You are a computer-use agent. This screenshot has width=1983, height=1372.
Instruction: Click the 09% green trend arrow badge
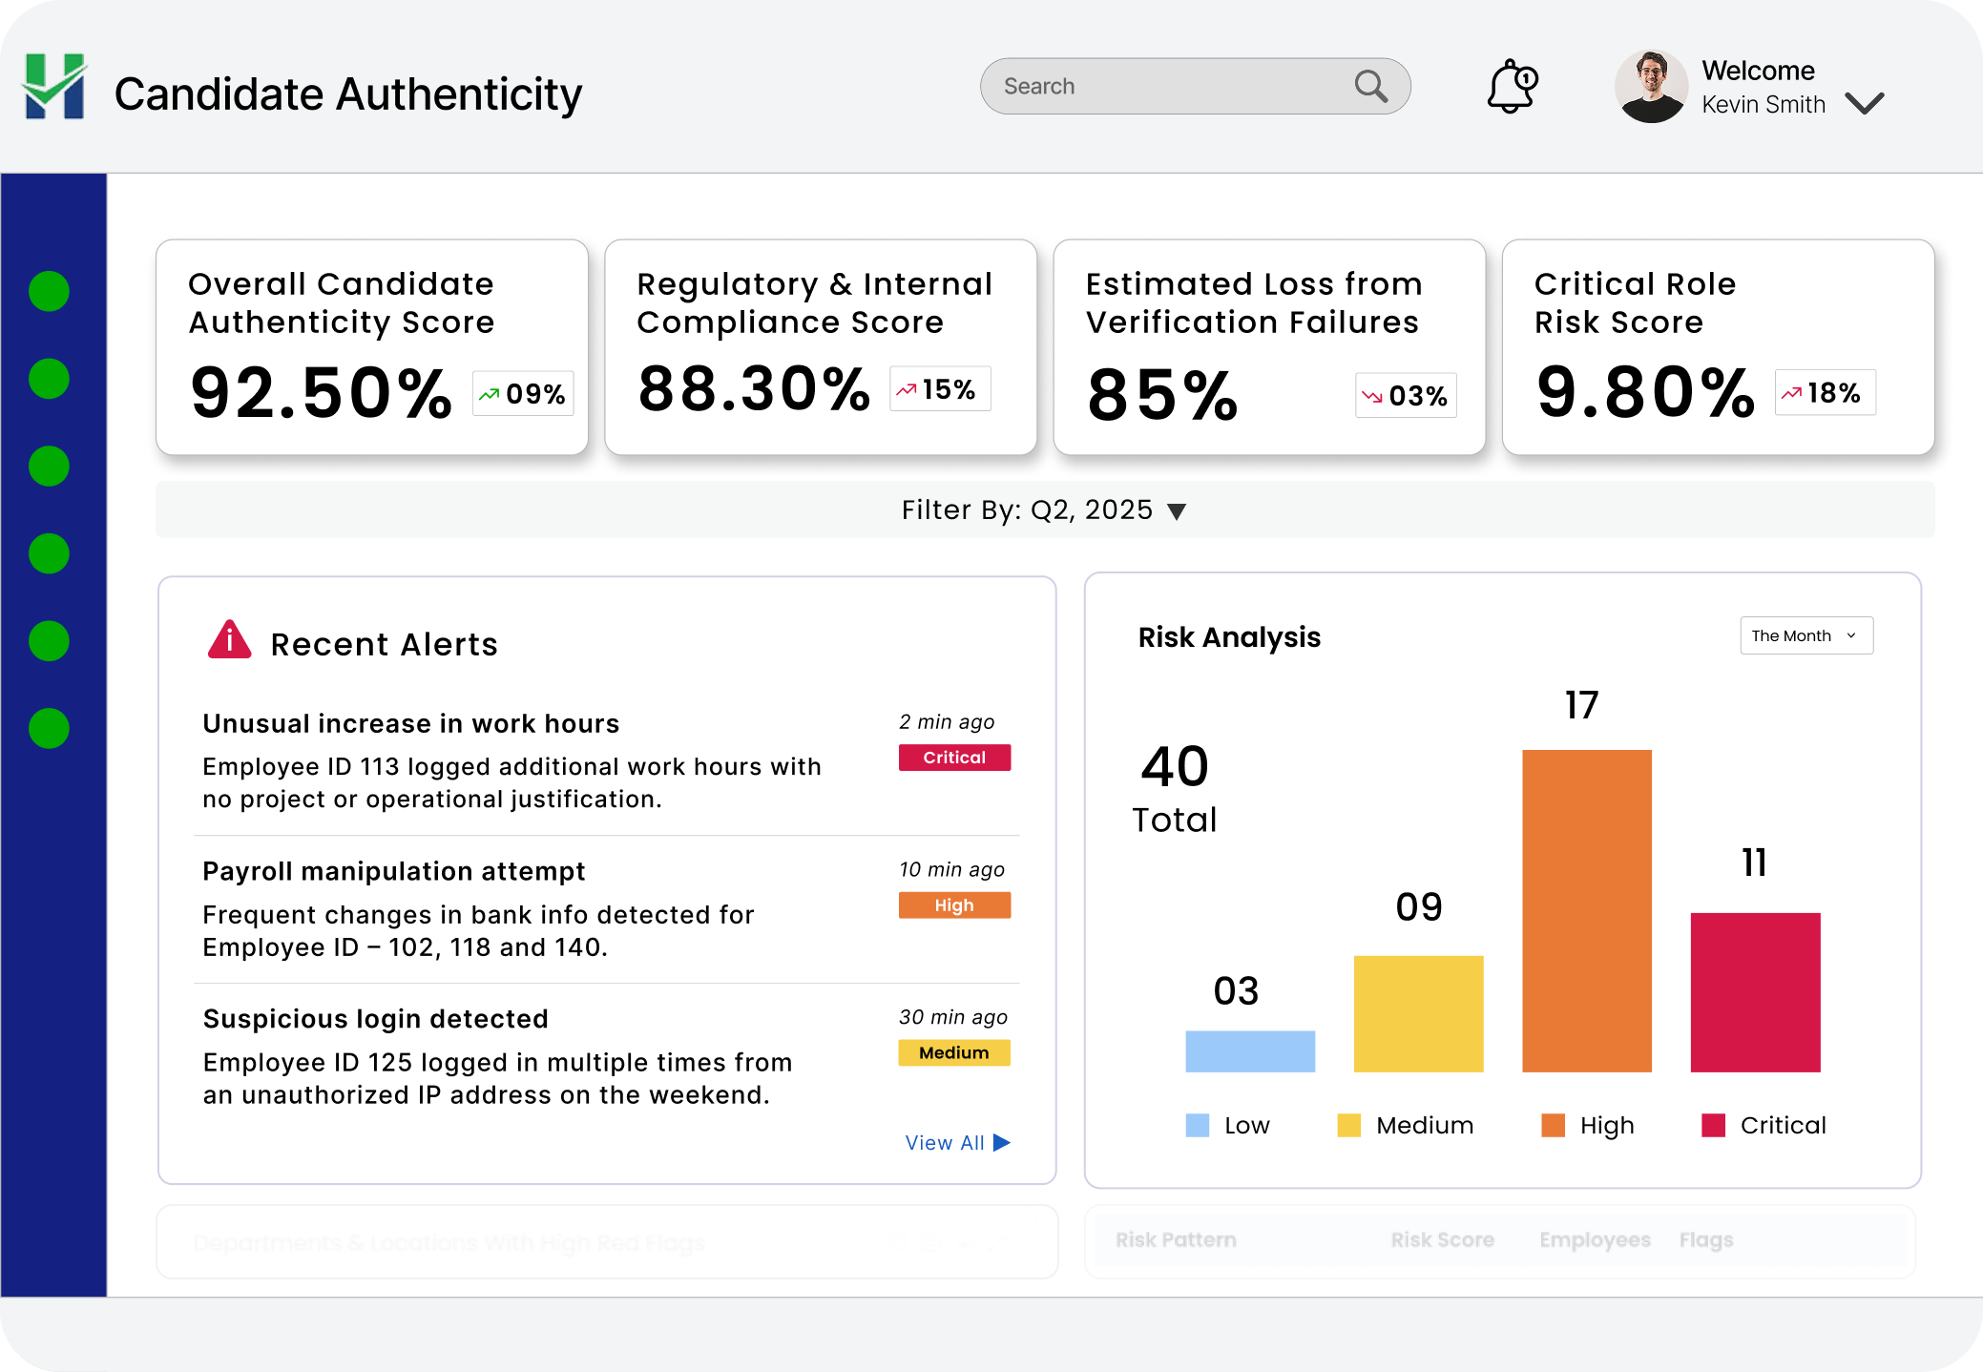[523, 393]
